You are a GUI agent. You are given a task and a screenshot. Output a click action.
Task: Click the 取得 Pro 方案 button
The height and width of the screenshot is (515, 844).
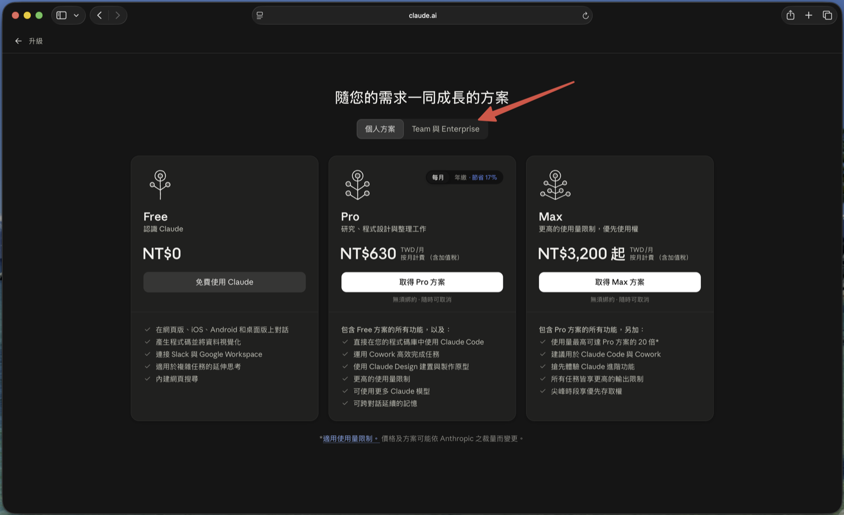(422, 282)
